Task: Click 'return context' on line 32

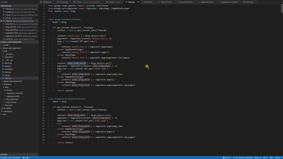Action: pos(65,91)
